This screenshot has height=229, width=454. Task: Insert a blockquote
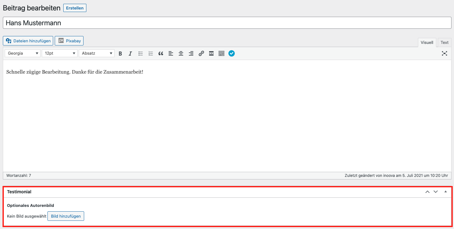click(161, 54)
